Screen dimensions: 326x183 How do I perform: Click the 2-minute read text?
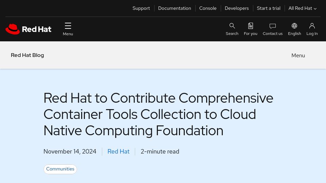(x=160, y=151)
